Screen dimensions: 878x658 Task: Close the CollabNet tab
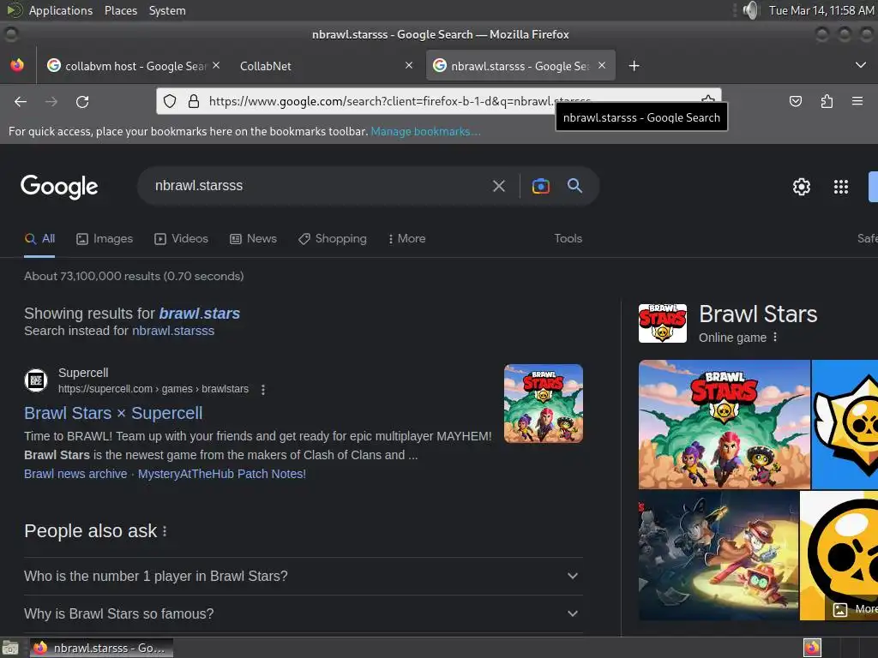coord(409,65)
